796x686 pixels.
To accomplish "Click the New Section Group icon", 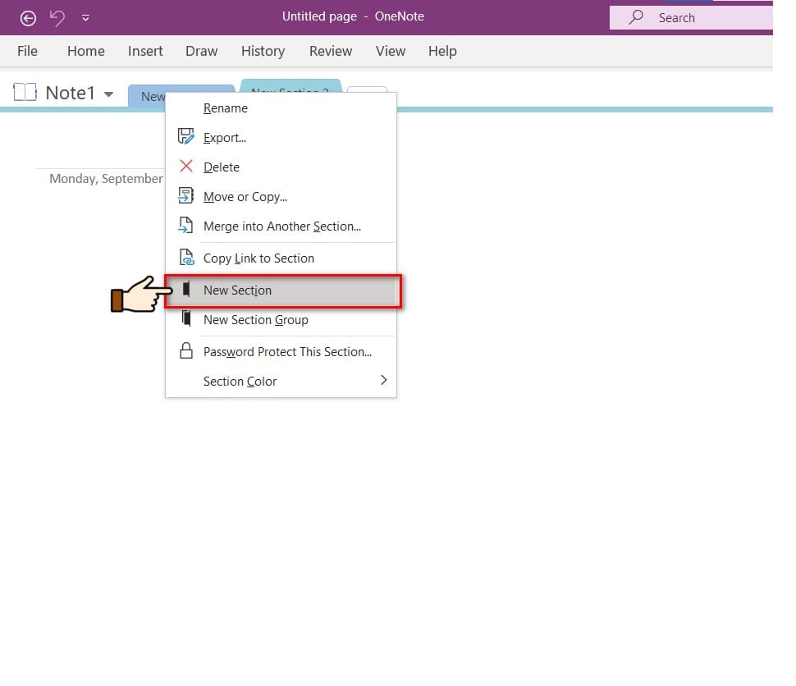I will [x=186, y=318].
